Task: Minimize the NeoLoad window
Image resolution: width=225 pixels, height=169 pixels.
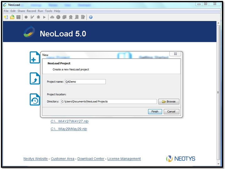Action: click(x=199, y=4)
